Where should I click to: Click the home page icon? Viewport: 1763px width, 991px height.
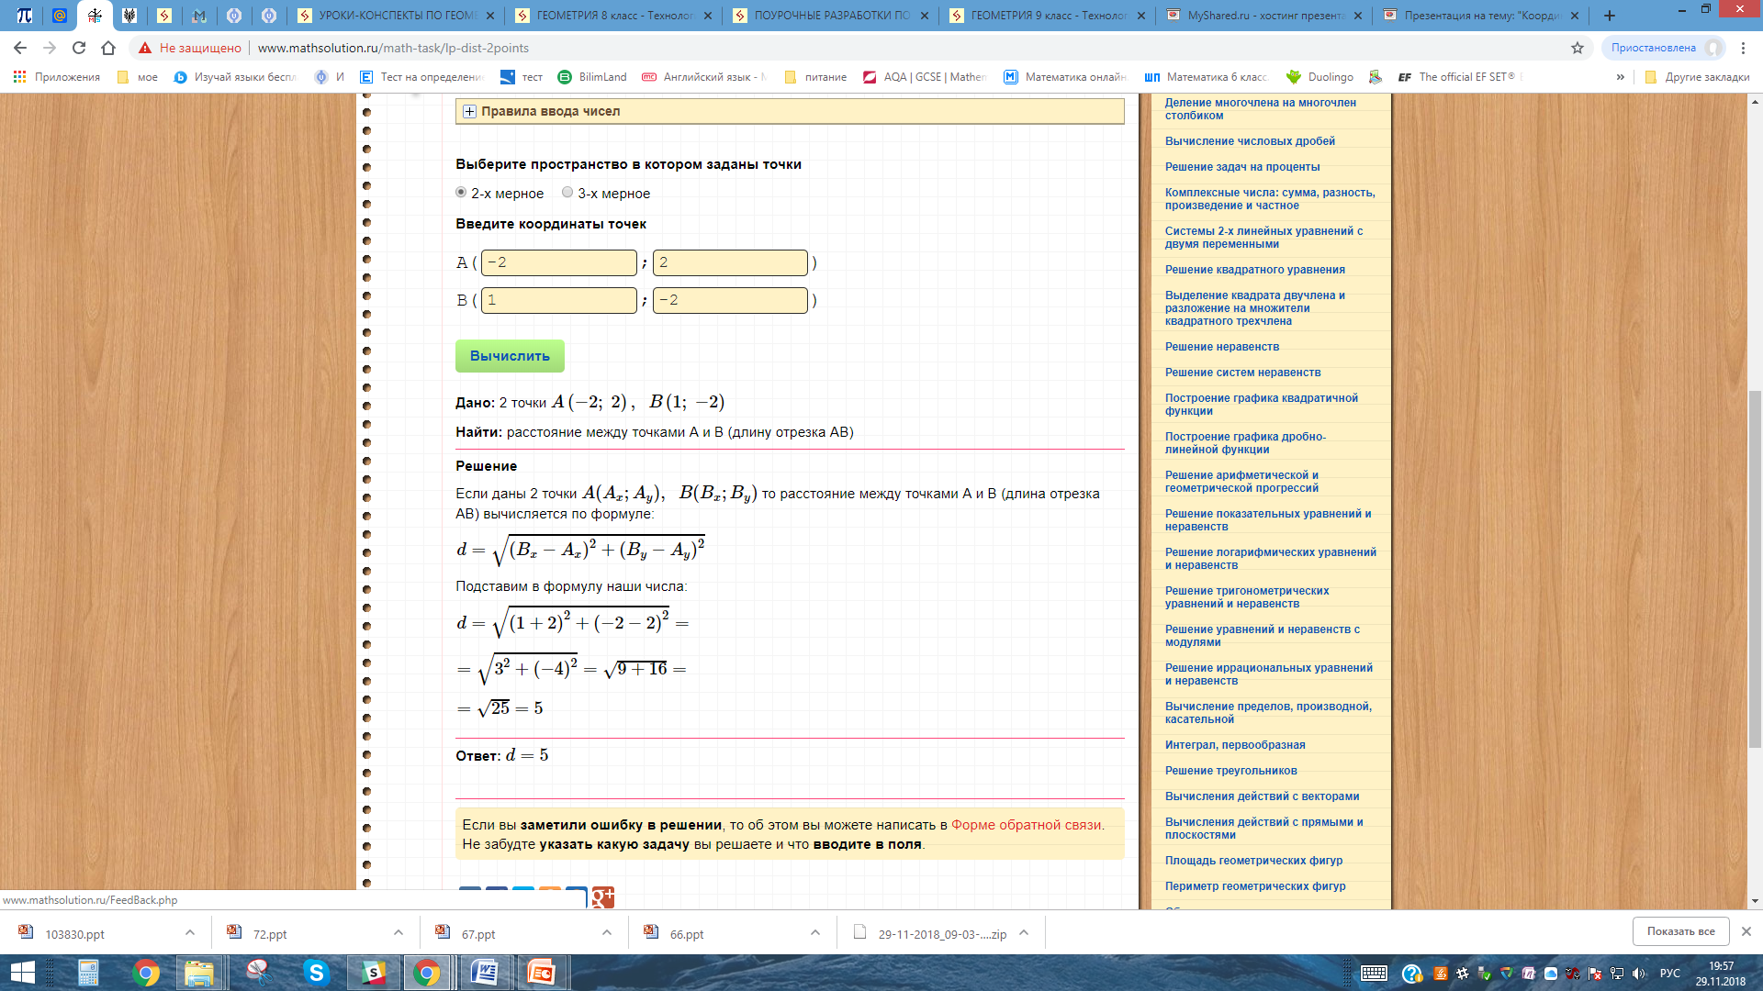point(108,48)
